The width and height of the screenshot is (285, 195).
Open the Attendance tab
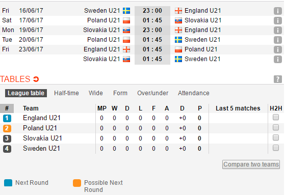[x=194, y=93]
